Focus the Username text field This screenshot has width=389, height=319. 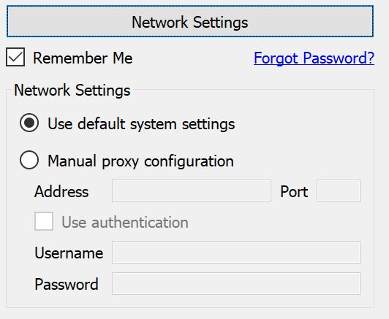pyautogui.click(x=236, y=252)
